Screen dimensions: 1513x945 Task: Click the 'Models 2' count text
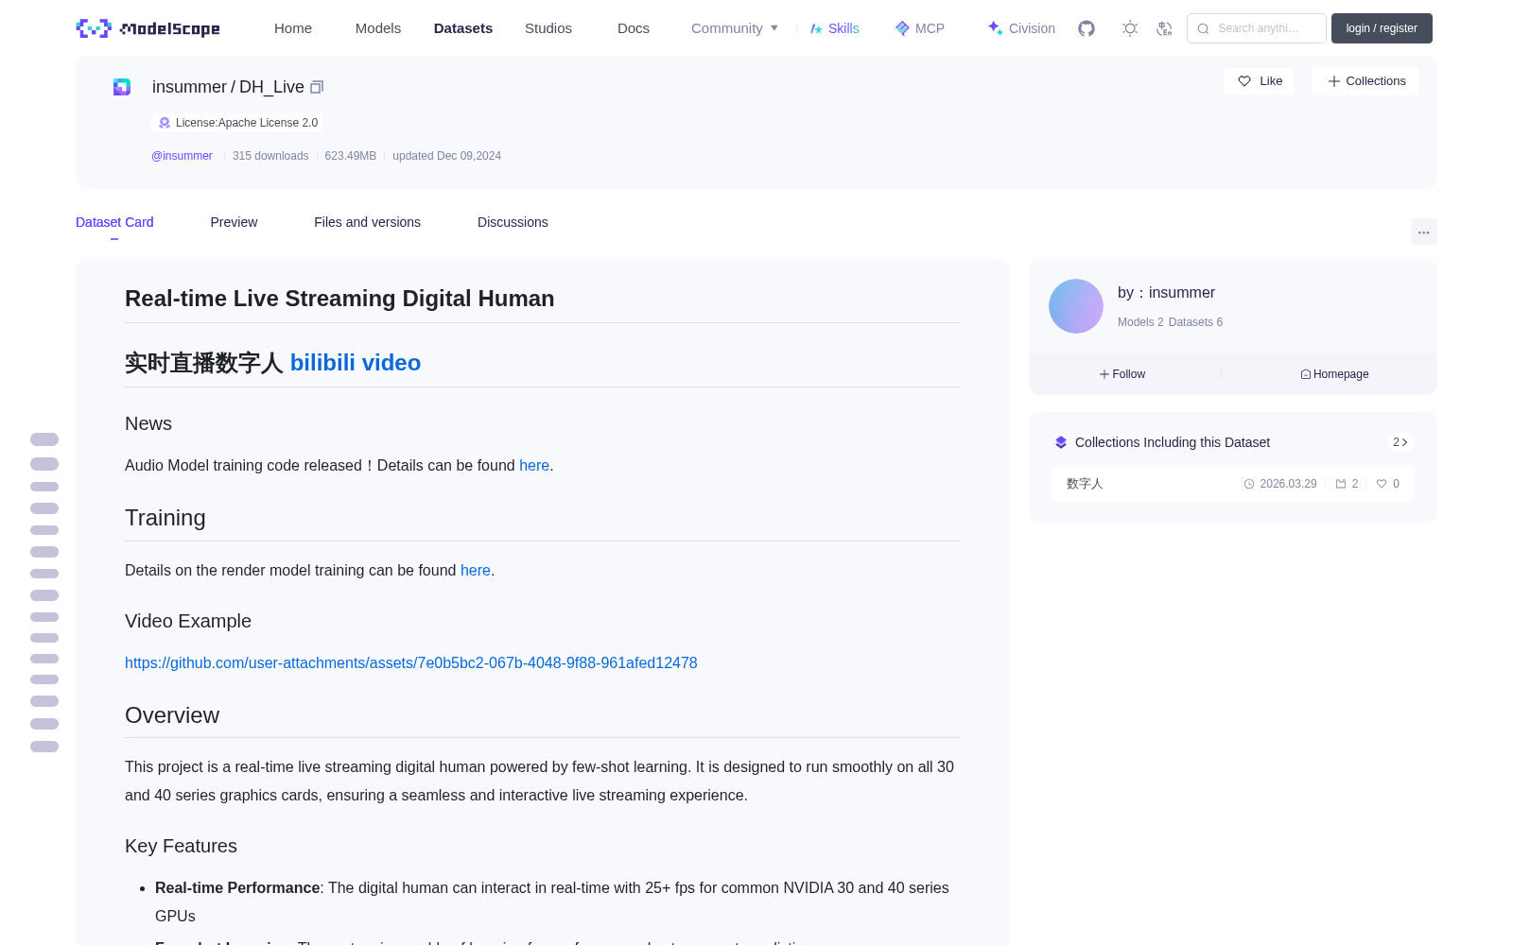tap(1140, 322)
